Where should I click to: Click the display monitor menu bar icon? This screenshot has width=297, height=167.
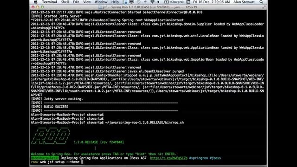click(131, 2)
